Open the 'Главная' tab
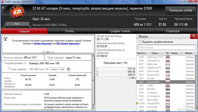The height and width of the screenshot is (112, 198). (24, 31)
